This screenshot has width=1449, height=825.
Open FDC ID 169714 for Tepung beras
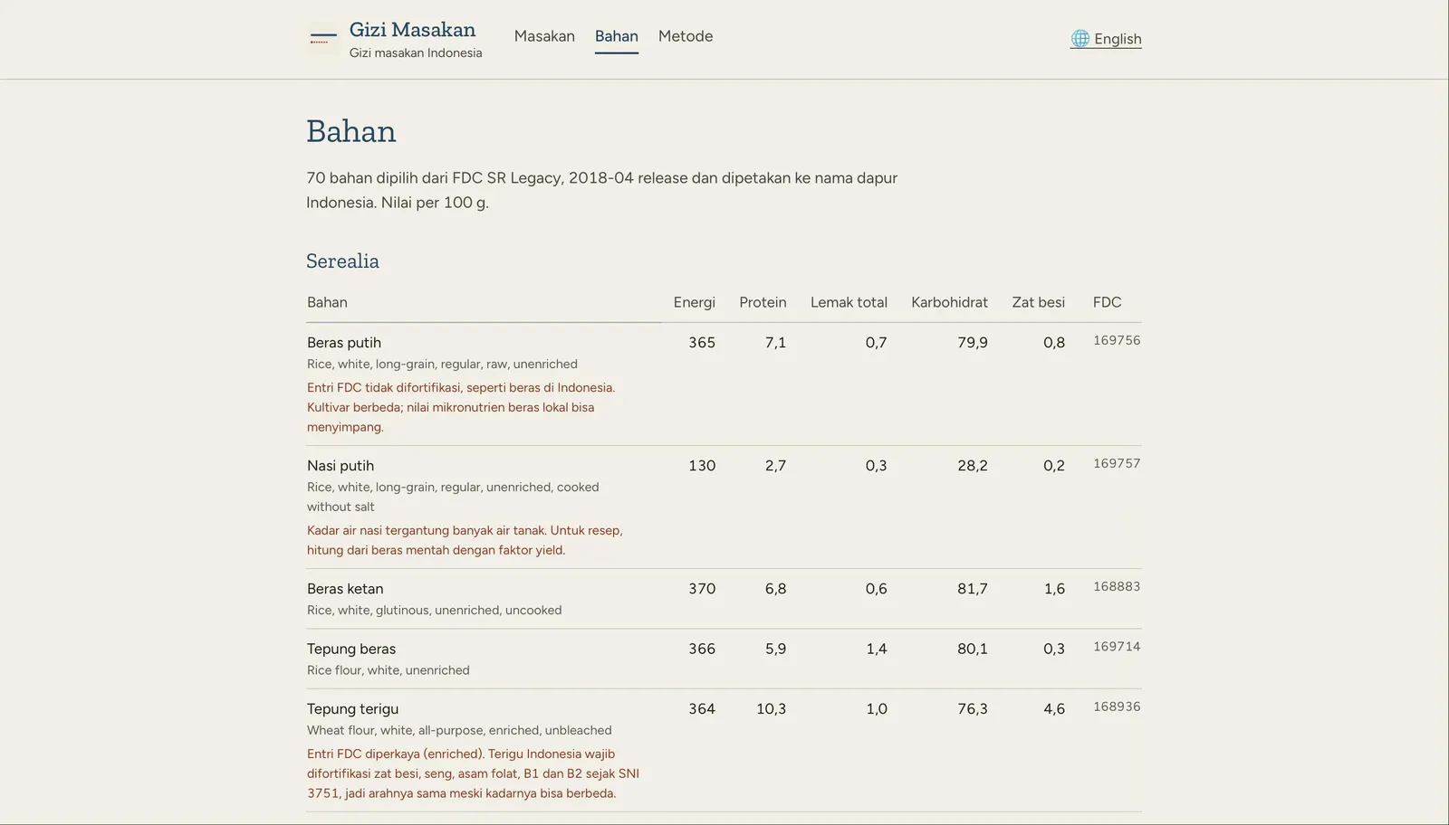tap(1117, 647)
